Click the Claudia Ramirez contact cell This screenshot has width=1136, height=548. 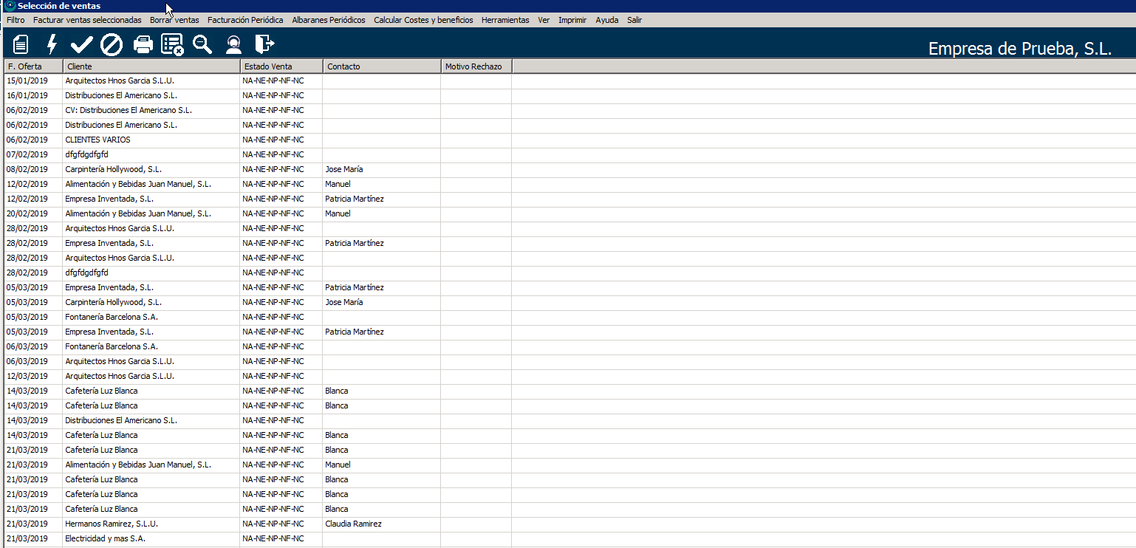[x=353, y=524]
